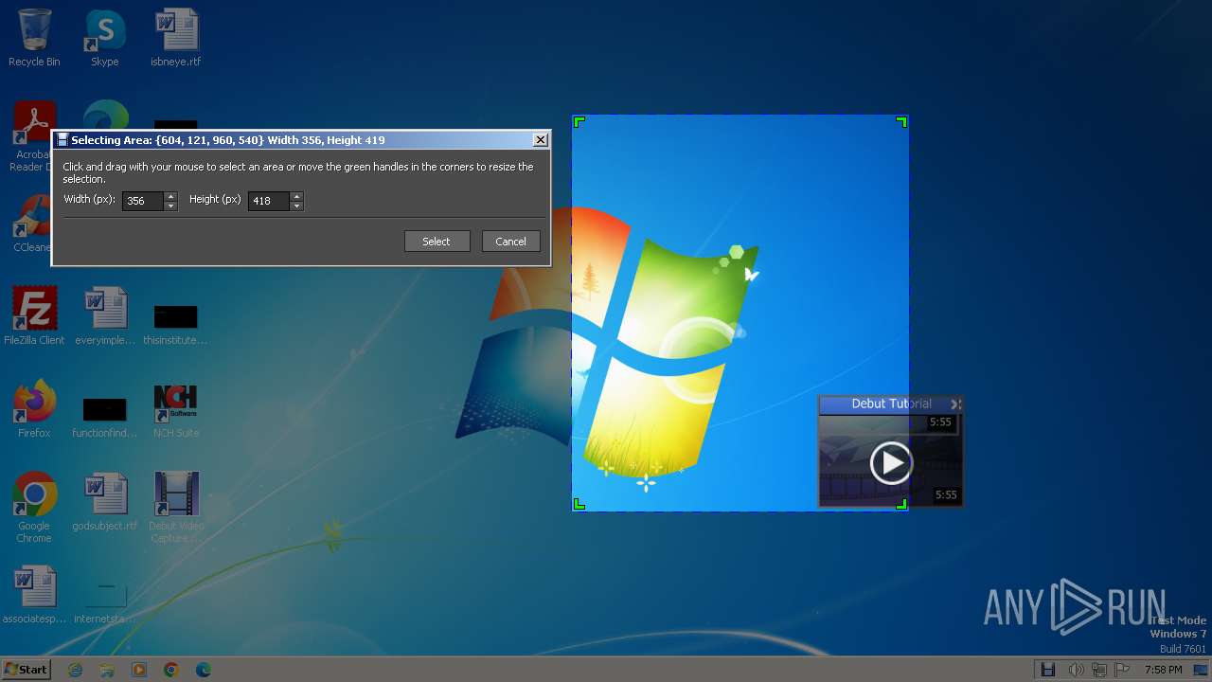Select the Acrobat Reader desktop shortcut
The height and width of the screenshot is (682, 1212).
pyautogui.click(x=34, y=137)
